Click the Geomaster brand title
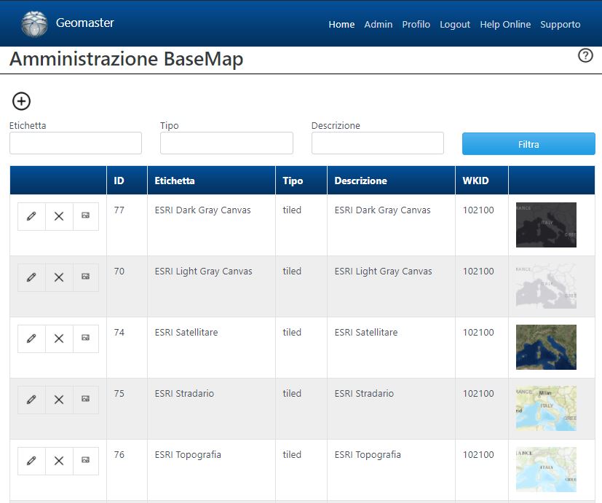Screen dimensions: 602x503 85,23
